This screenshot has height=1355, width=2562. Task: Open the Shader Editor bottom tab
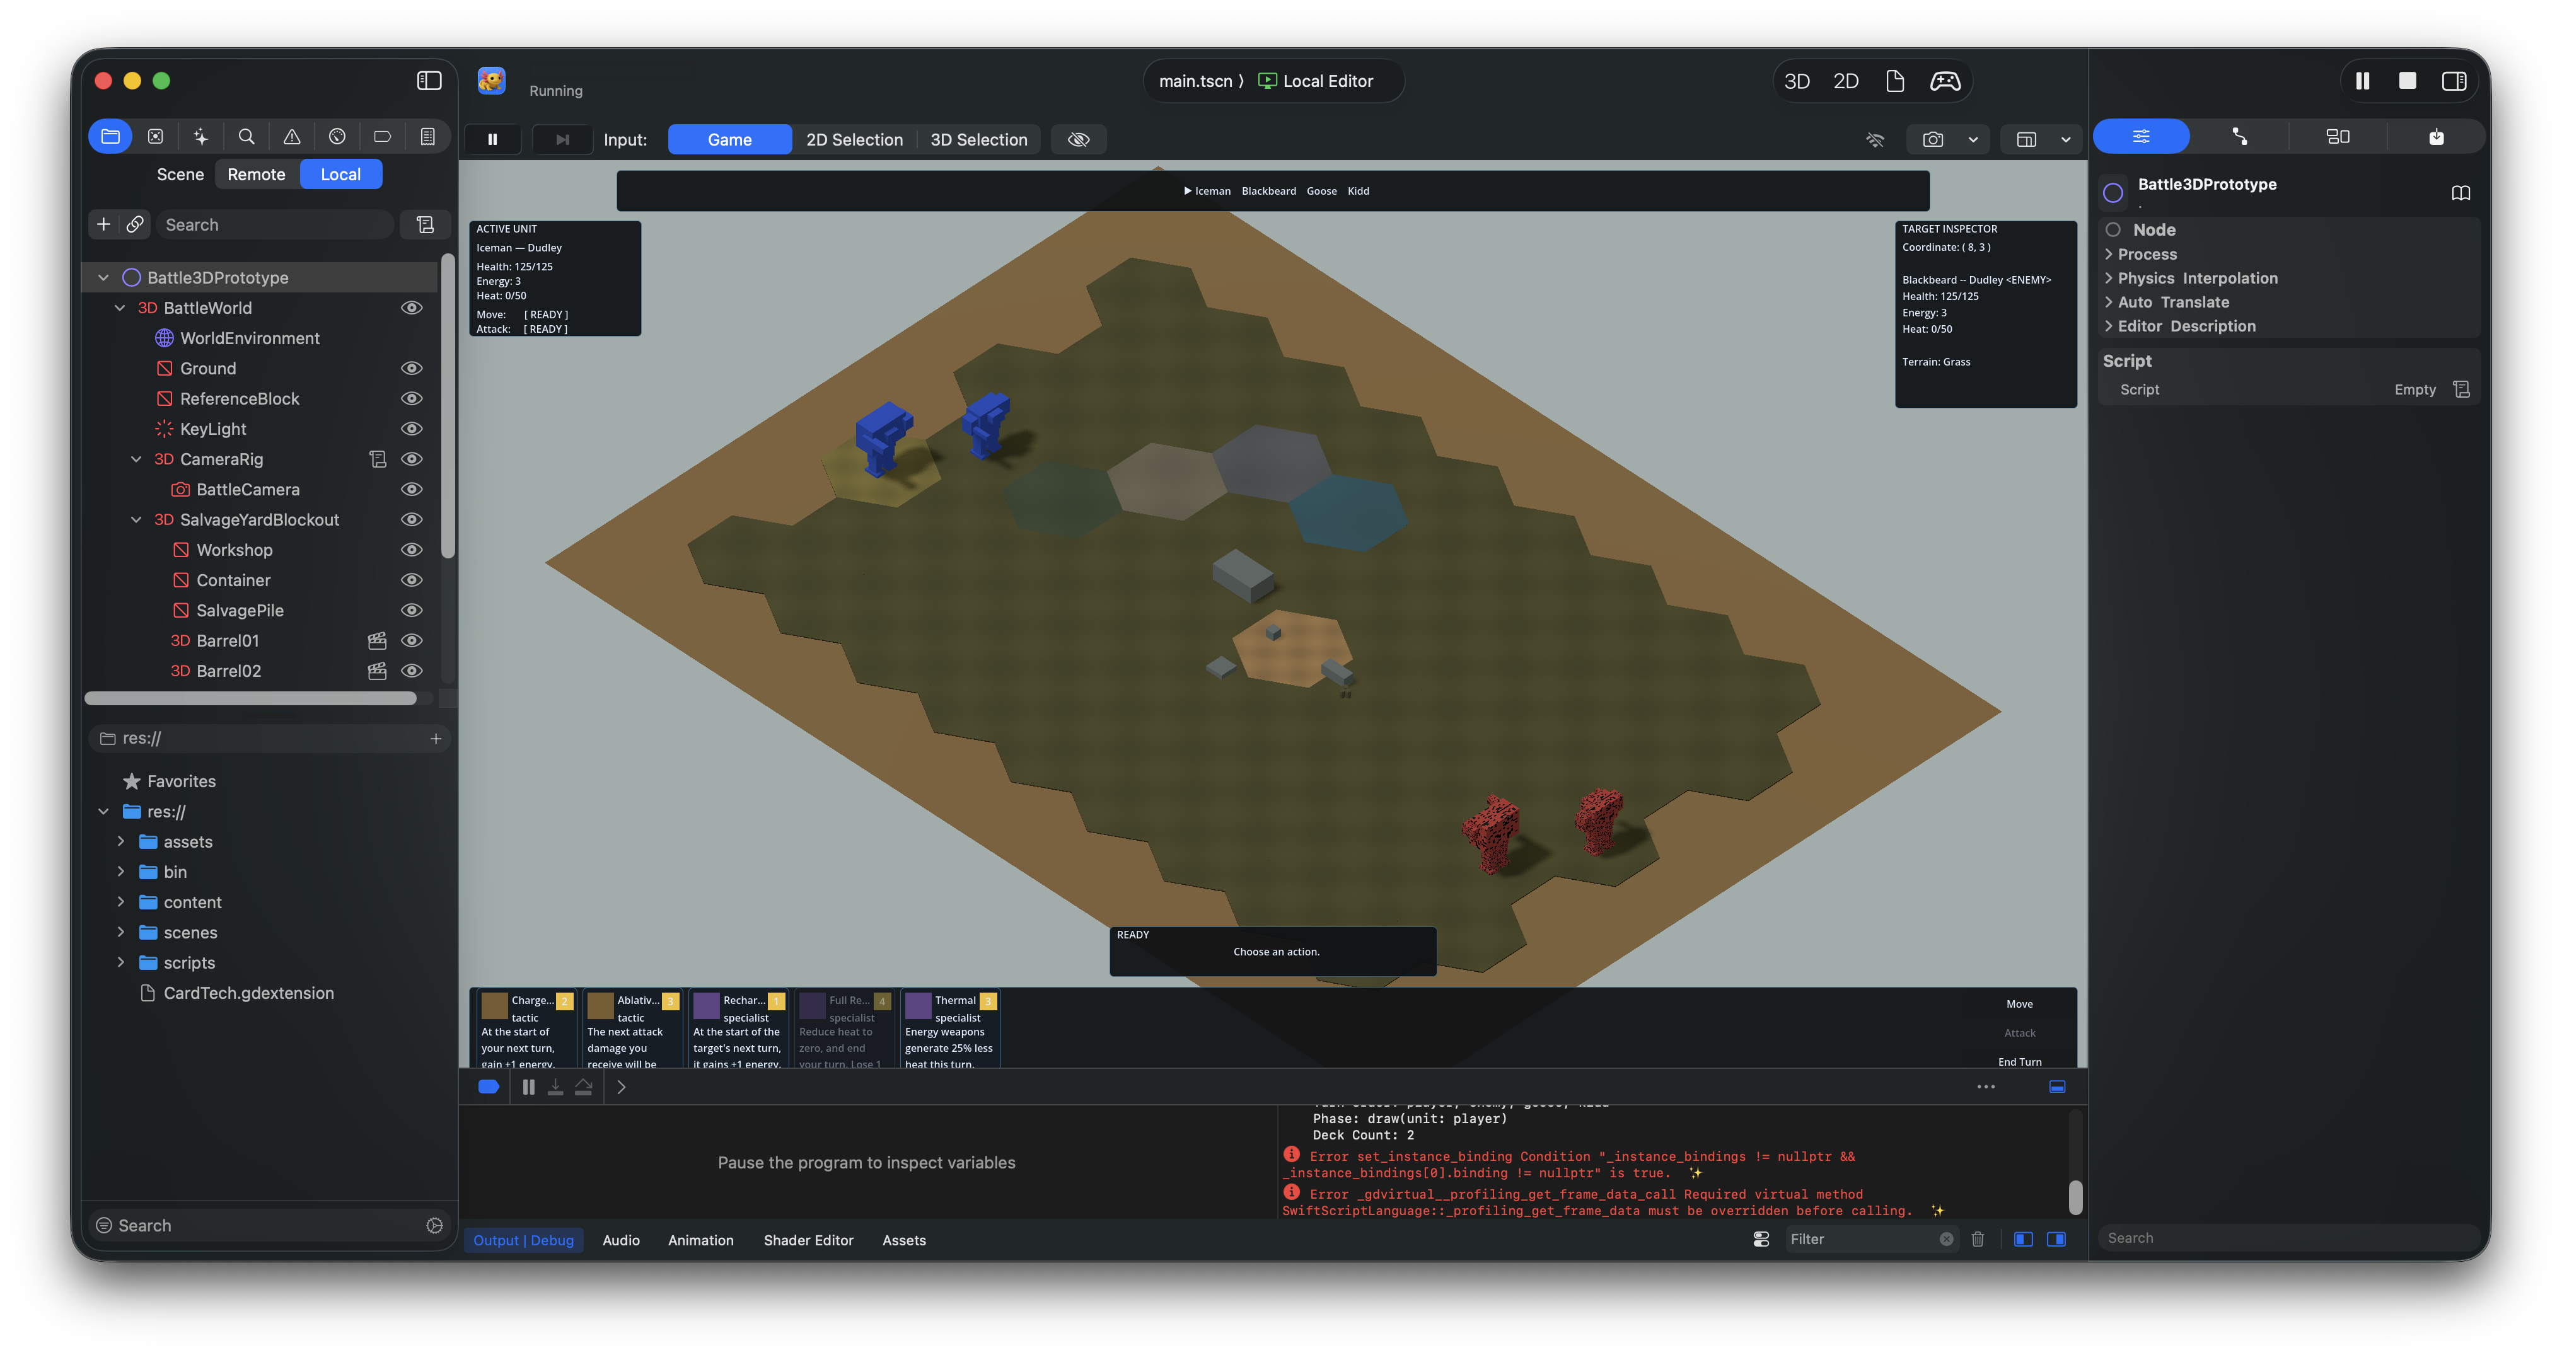point(809,1241)
